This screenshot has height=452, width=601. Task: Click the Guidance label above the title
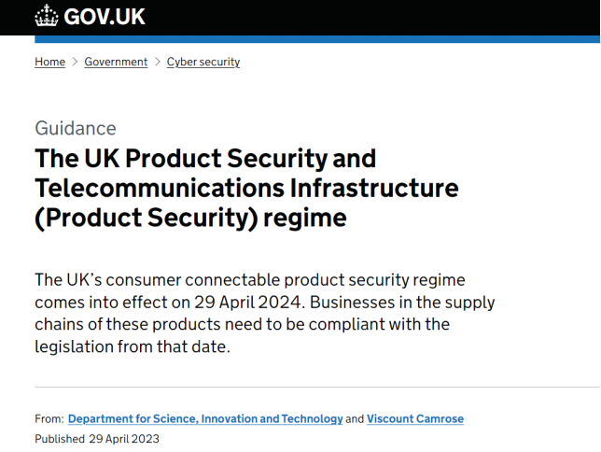[76, 128]
